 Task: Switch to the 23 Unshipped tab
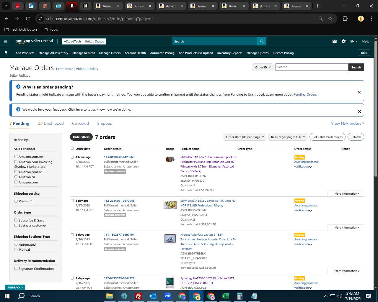tap(50, 123)
